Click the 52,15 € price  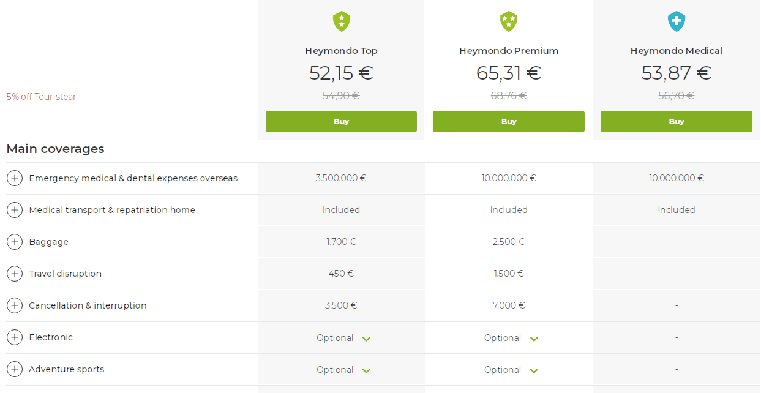click(341, 73)
